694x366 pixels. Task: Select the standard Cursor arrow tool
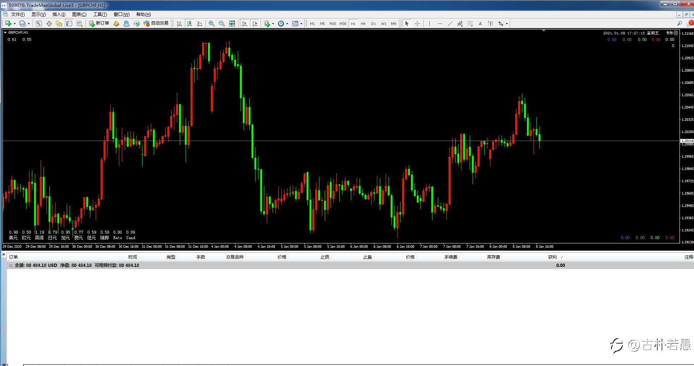pos(407,24)
